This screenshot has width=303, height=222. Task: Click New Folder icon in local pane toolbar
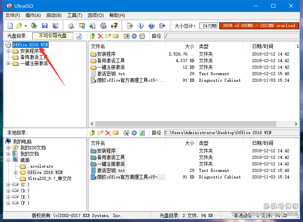pyautogui.click(x=100, y=133)
